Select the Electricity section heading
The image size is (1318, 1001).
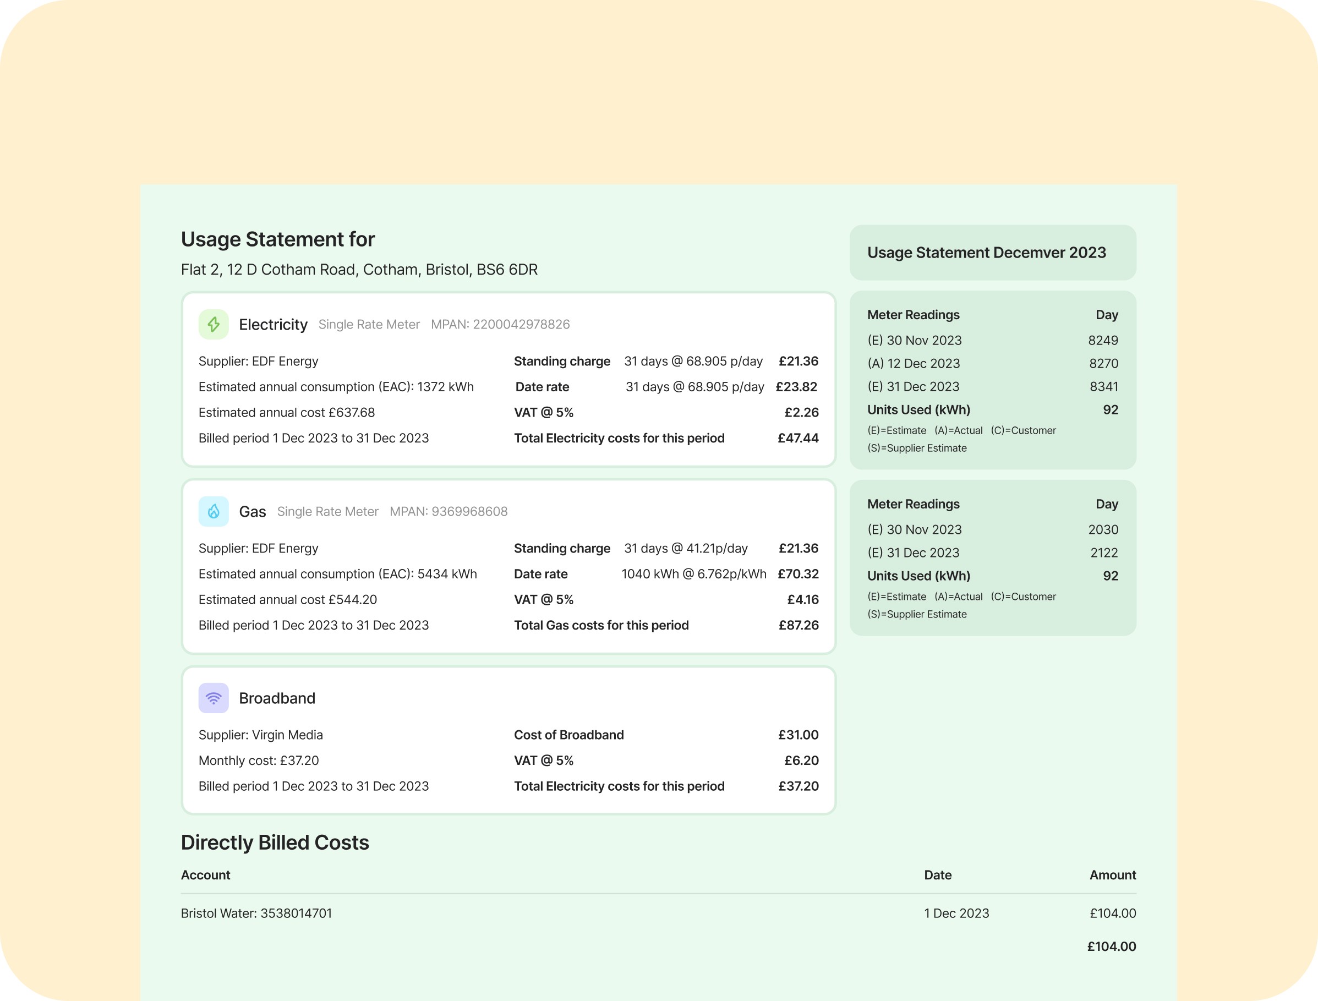coord(273,324)
